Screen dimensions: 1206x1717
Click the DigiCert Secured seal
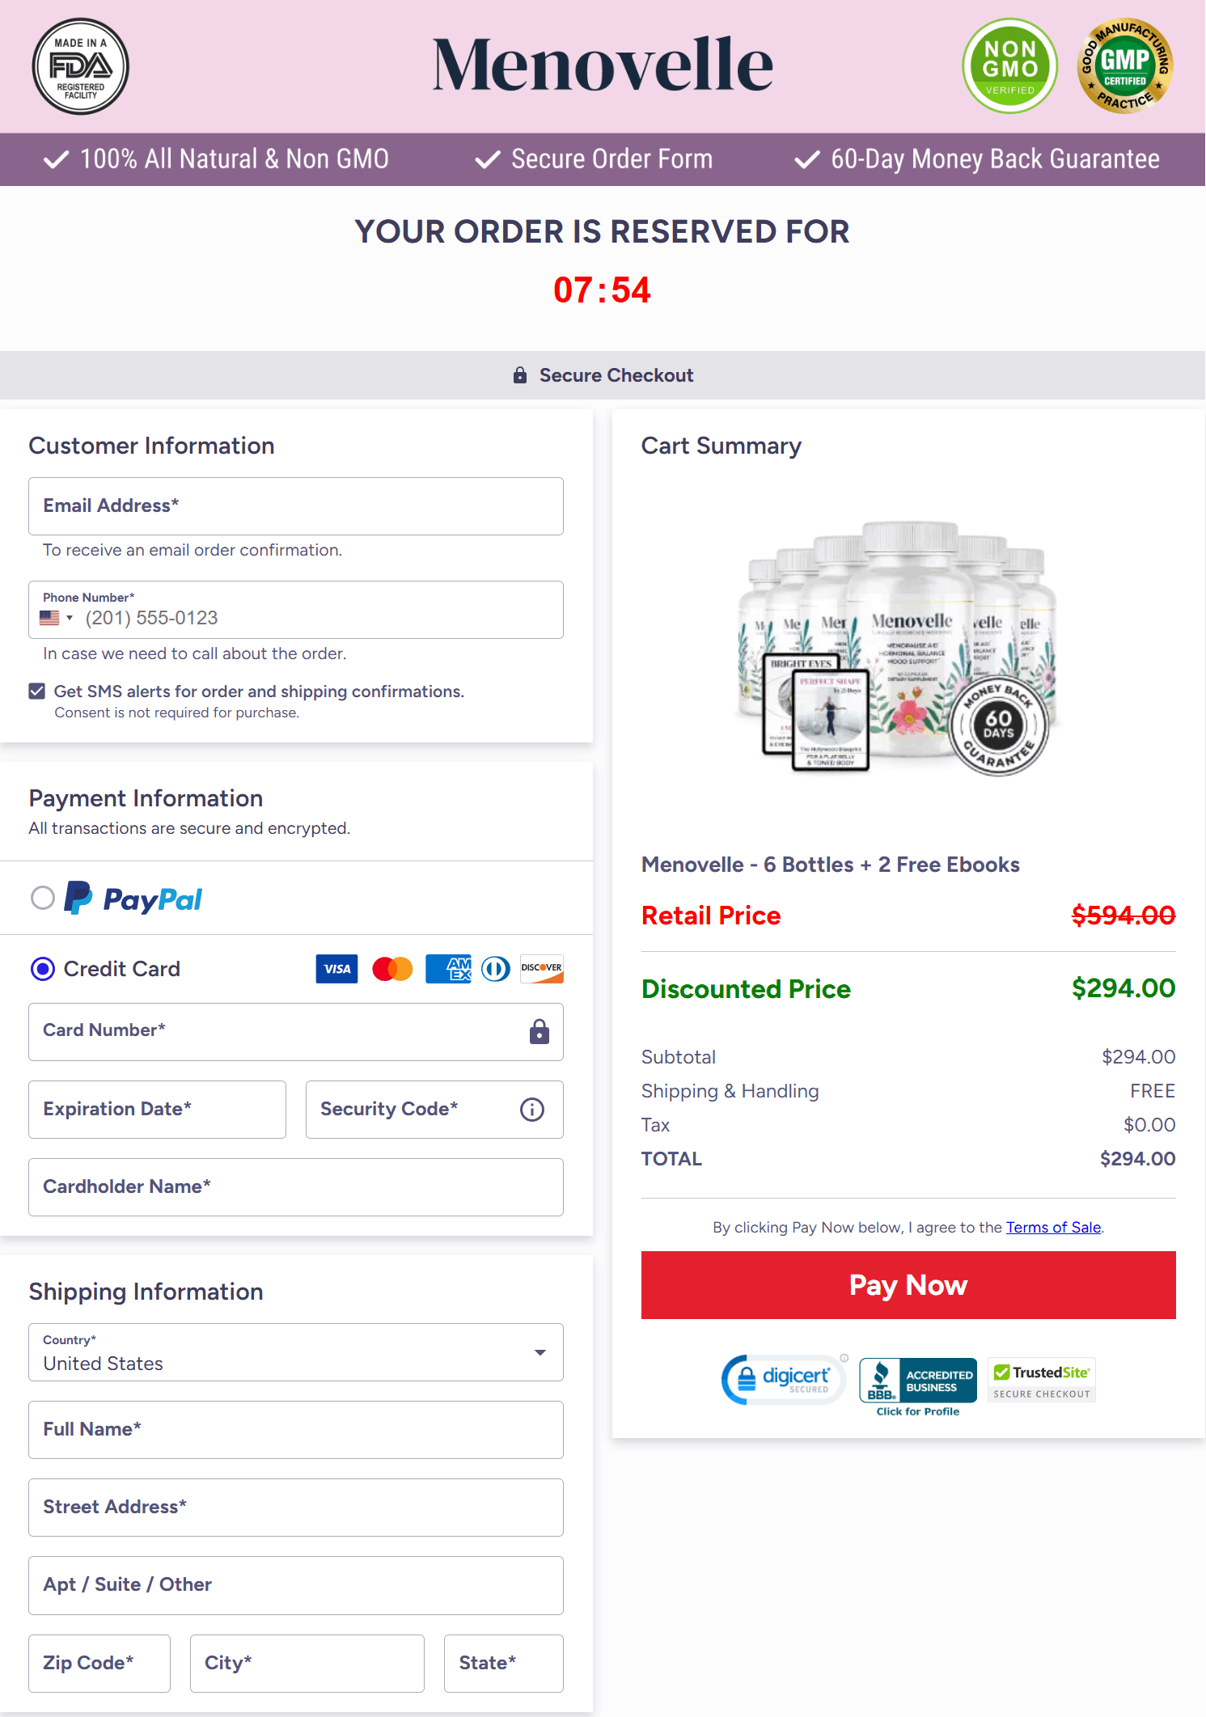782,1379
